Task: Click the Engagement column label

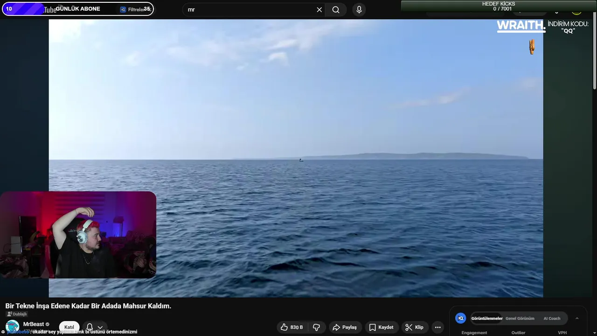Action: coord(474,333)
